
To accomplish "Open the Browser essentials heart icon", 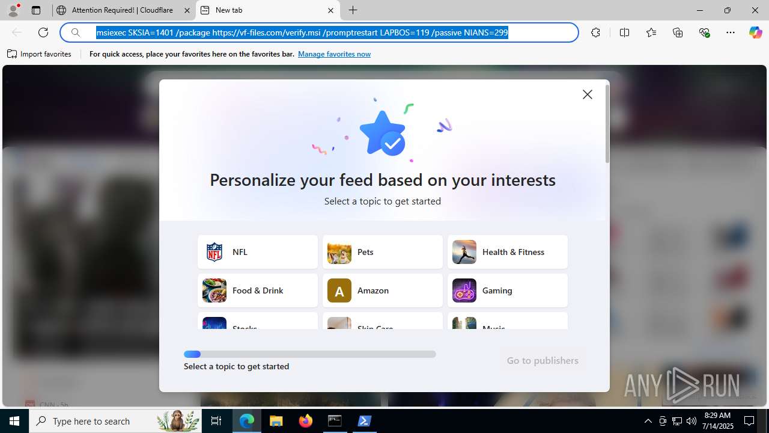I will pyautogui.click(x=704, y=32).
